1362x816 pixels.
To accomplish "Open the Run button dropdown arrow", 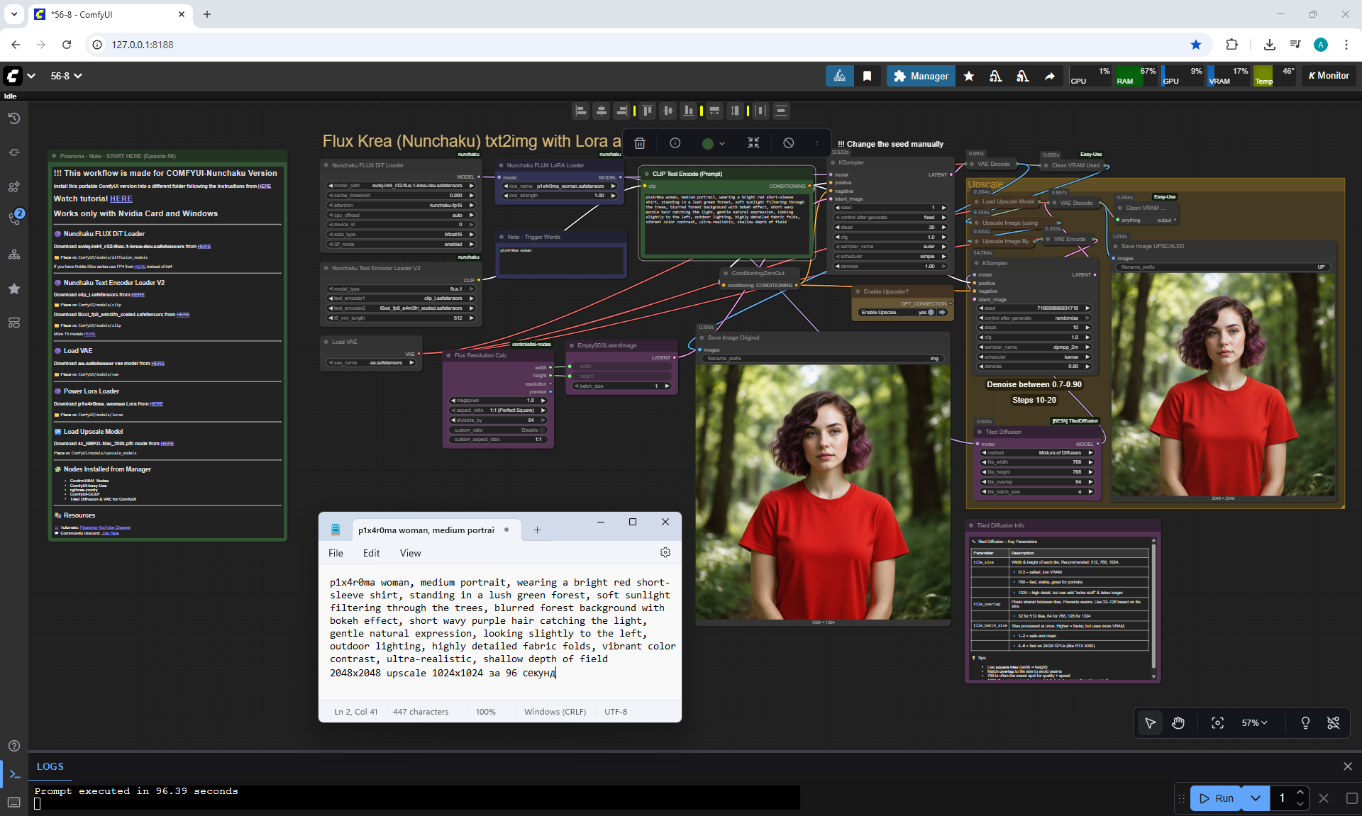I will coord(1255,798).
